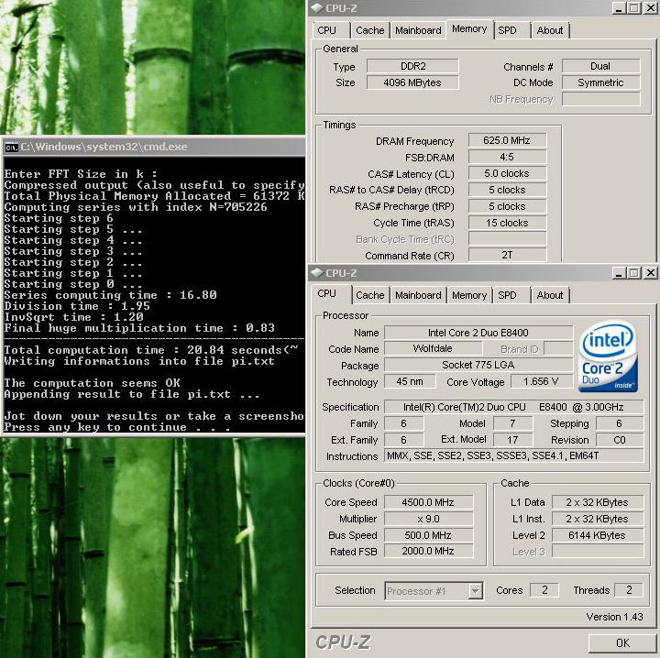Image resolution: width=660 pixels, height=658 pixels.
Task: Click the Intel Core 2 Duo E8400 name field
Action: pyautogui.click(x=478, y=333)
